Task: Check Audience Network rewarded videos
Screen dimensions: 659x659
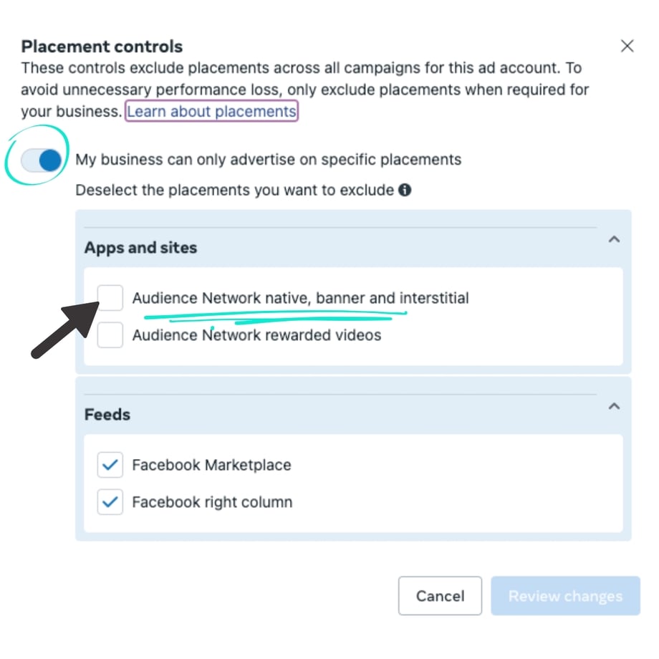Action: [110, 335]
